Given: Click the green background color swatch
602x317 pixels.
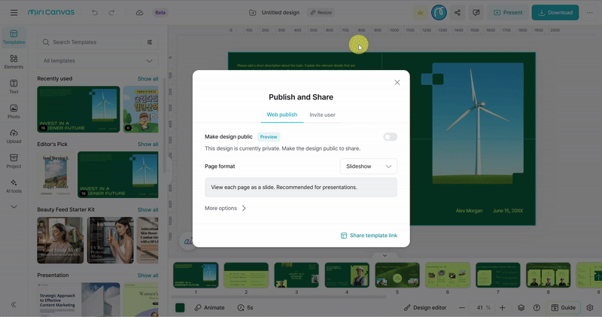Looking at the screenshot, I should click(181, 307).
